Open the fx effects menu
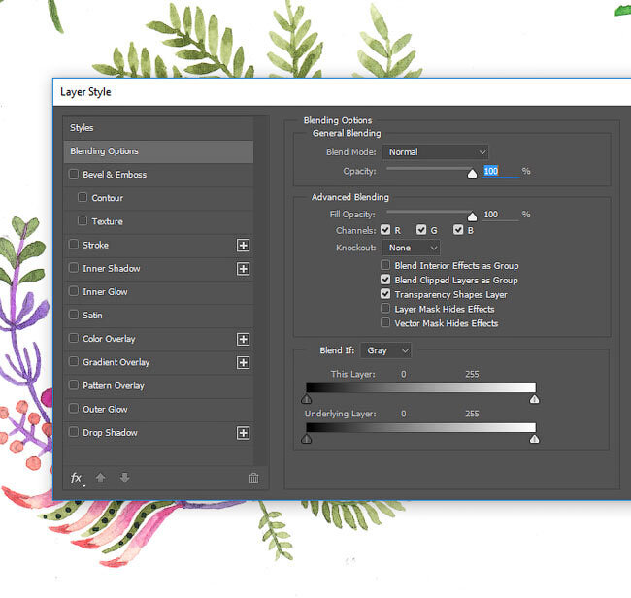The width and height of the screenshot is (631, 598). (x=77, y=479)
